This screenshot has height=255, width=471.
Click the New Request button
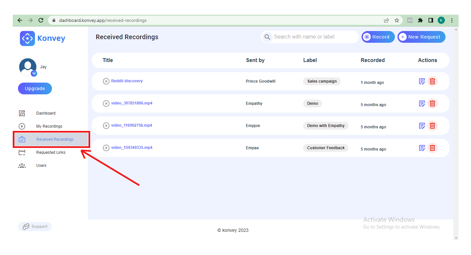click(421, 37)
